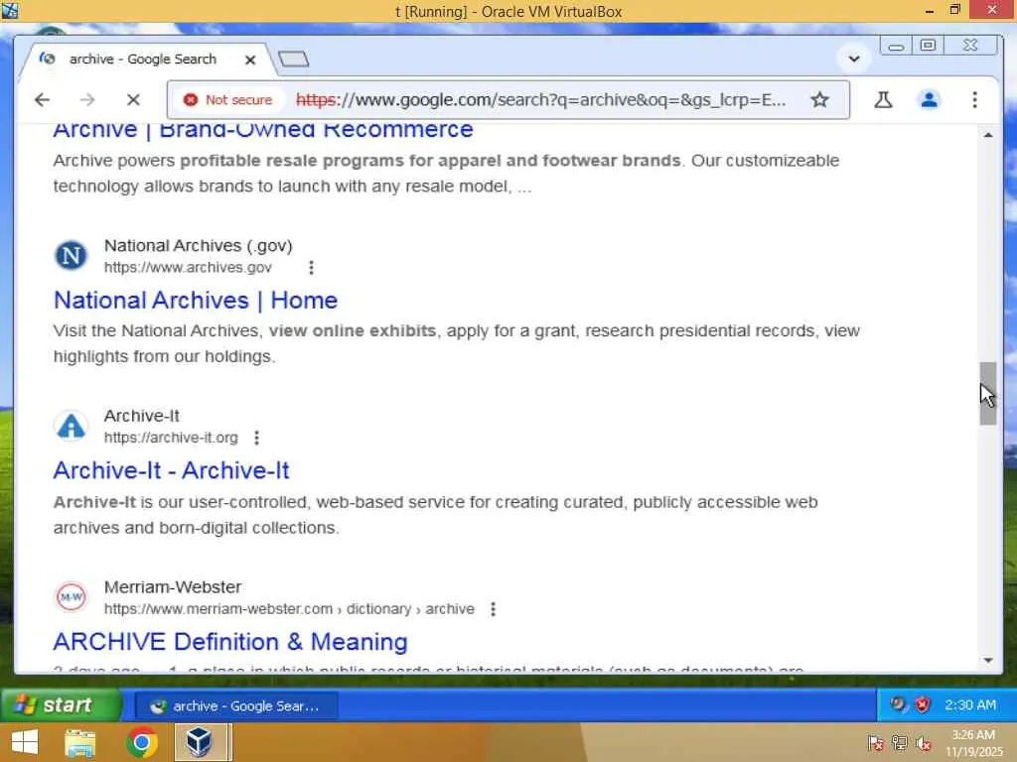1017x762 pixels.
Task: Open File Explorer from the host taskbar
Action: coord(80,742)
